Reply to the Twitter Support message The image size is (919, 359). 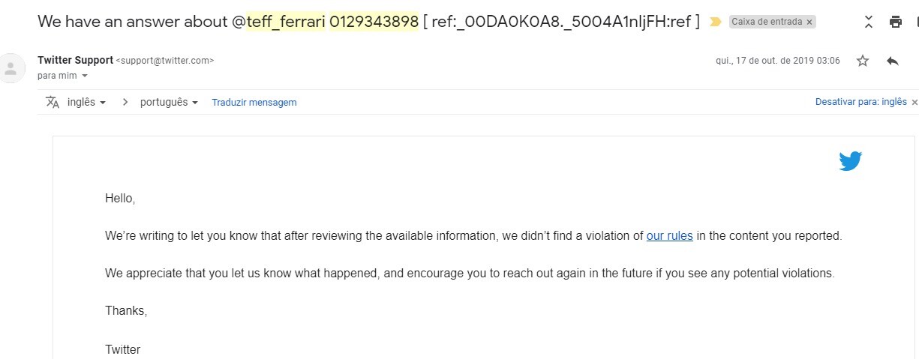coord(892,61)
